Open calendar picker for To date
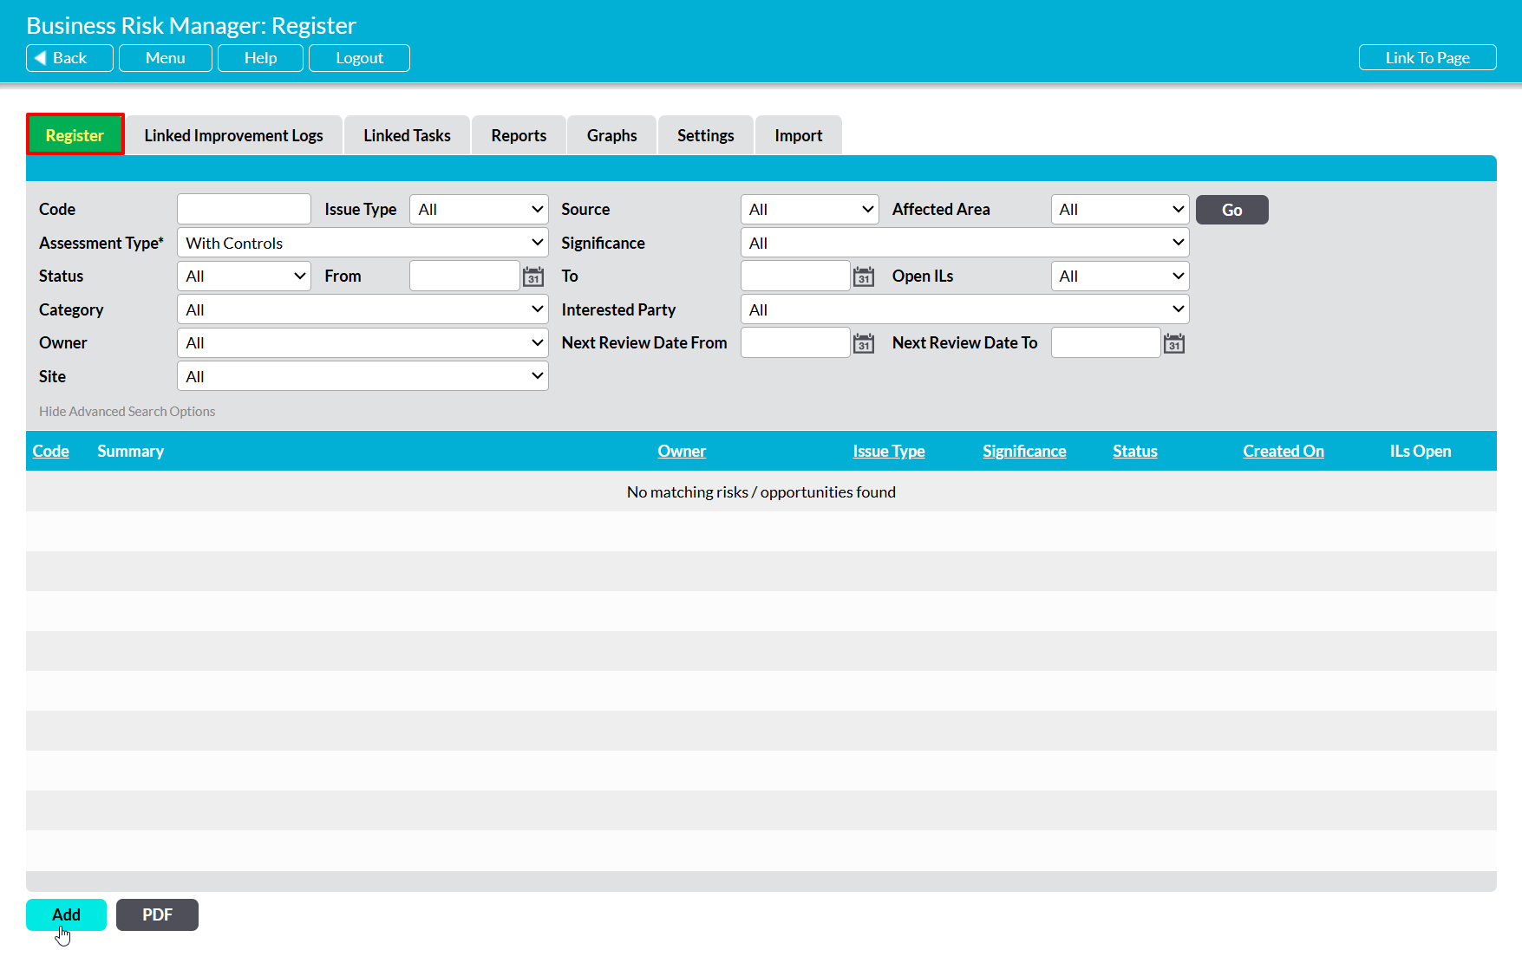This screenshot has width=1522, height=963. coord(864,277)
